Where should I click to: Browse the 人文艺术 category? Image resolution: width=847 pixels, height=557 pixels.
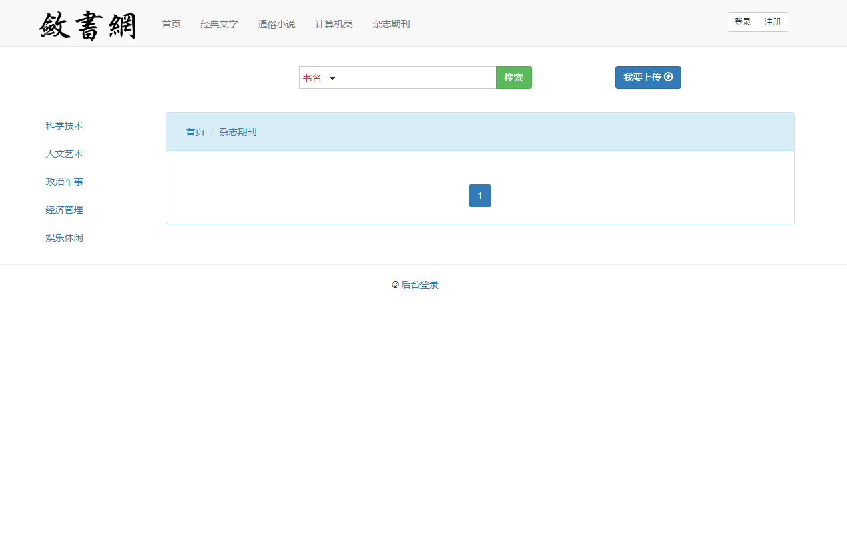click(64, 153)
